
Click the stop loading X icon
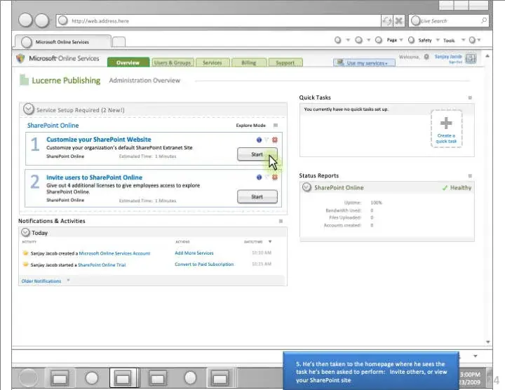(x=398, y=21)
